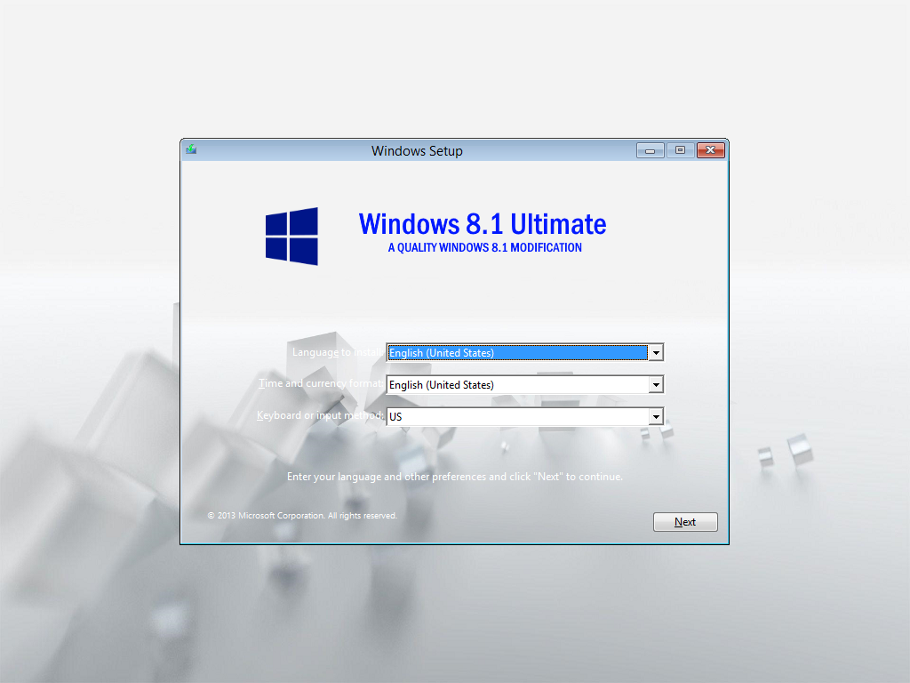Close the Windows Setup window
Viewport: 910px width, 683px height.
coord(711,150)
